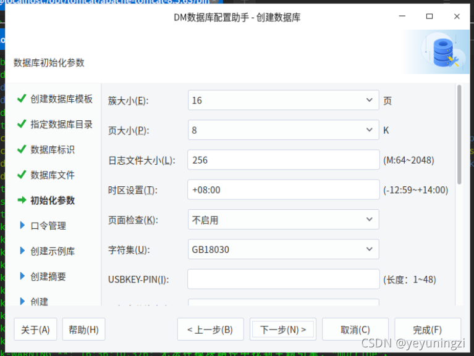Click checkmark icon beside 指定数据库目录
The height and width of the screenshot is (356, 474).
coord(22,123)
